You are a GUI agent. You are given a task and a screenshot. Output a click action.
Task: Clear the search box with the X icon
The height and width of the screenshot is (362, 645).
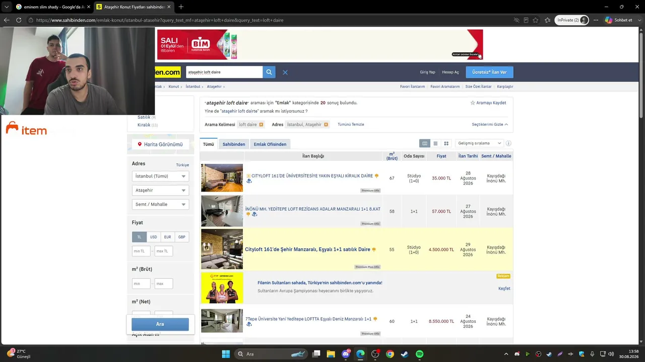pyautogui.click(x=285, y=72)
